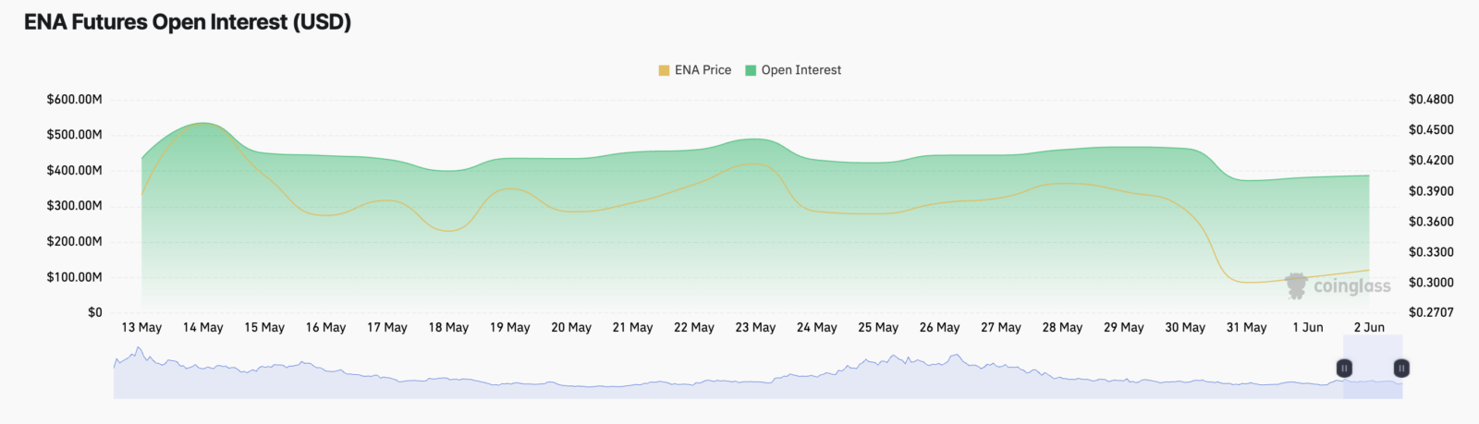Screen dimensions: 1479x424
Task: Click the 18 May date label
Action: tap(448, 327)
